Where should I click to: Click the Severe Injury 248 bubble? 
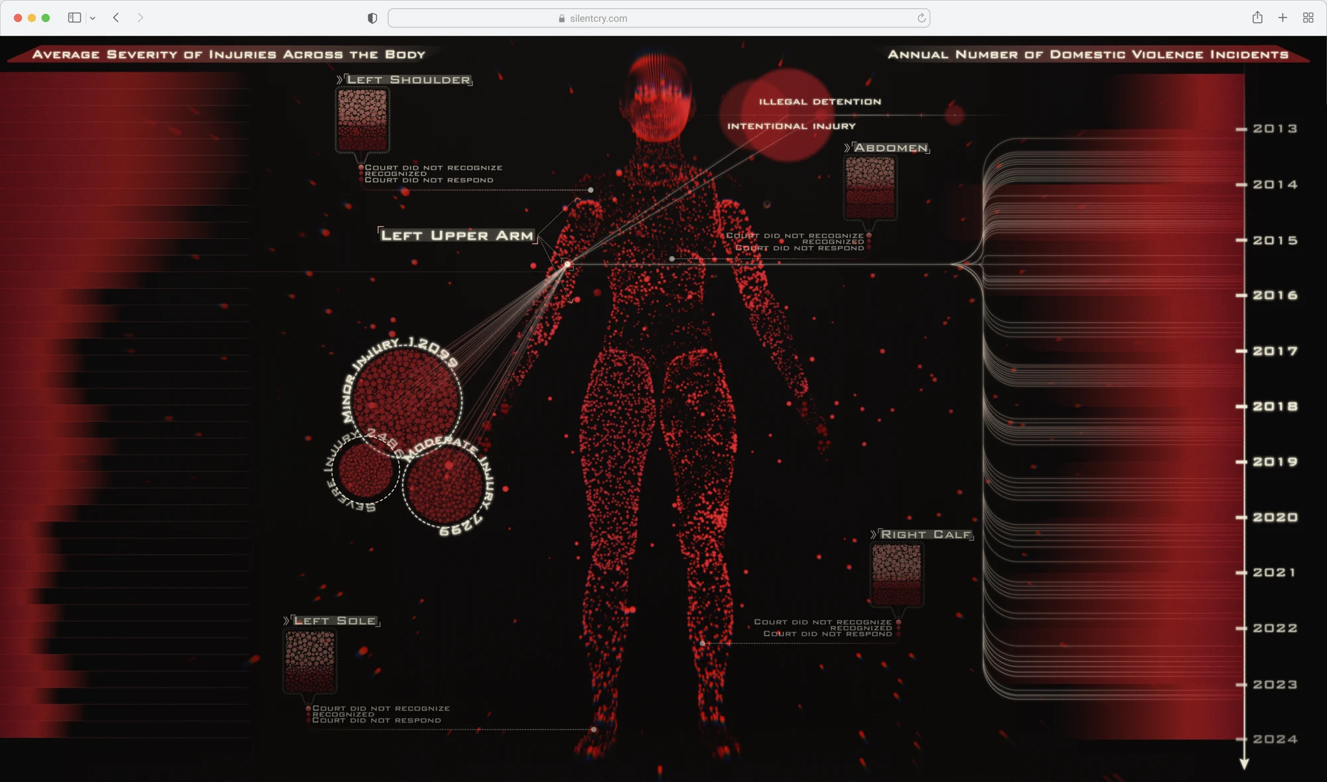tap(364, 470)
